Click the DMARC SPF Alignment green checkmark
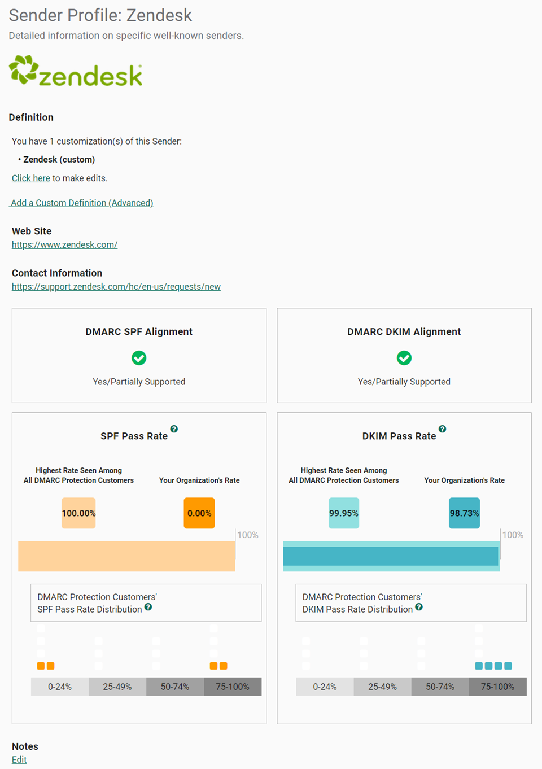The height and width of the screenshot is (769, 542). point(139,358)
